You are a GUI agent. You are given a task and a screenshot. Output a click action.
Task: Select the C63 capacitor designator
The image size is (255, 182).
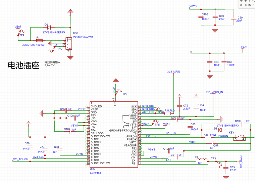[x=193, y=124]
